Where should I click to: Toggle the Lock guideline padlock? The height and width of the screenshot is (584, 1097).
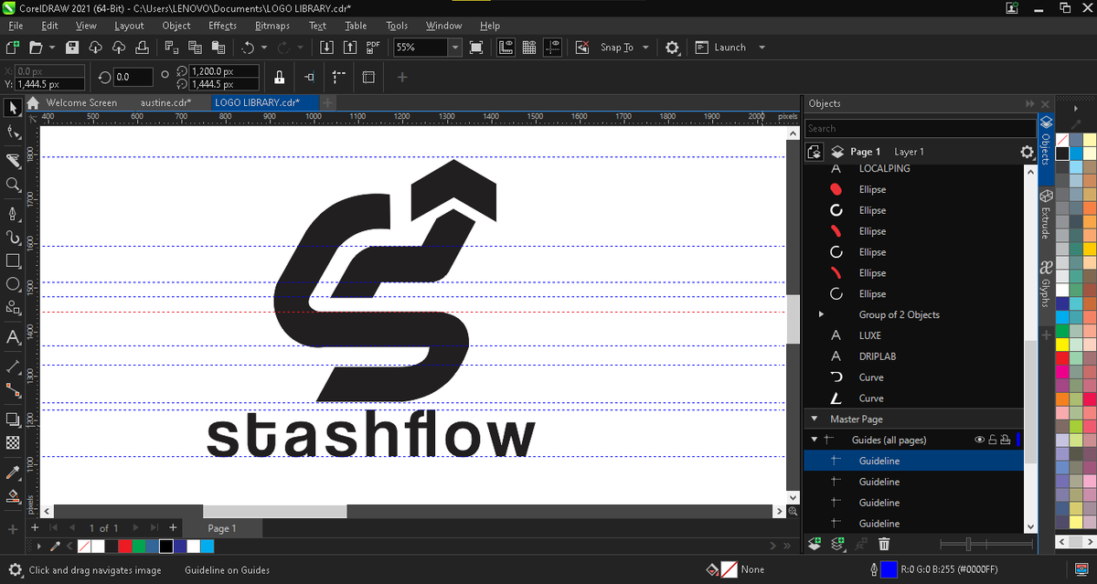point(280,78)
